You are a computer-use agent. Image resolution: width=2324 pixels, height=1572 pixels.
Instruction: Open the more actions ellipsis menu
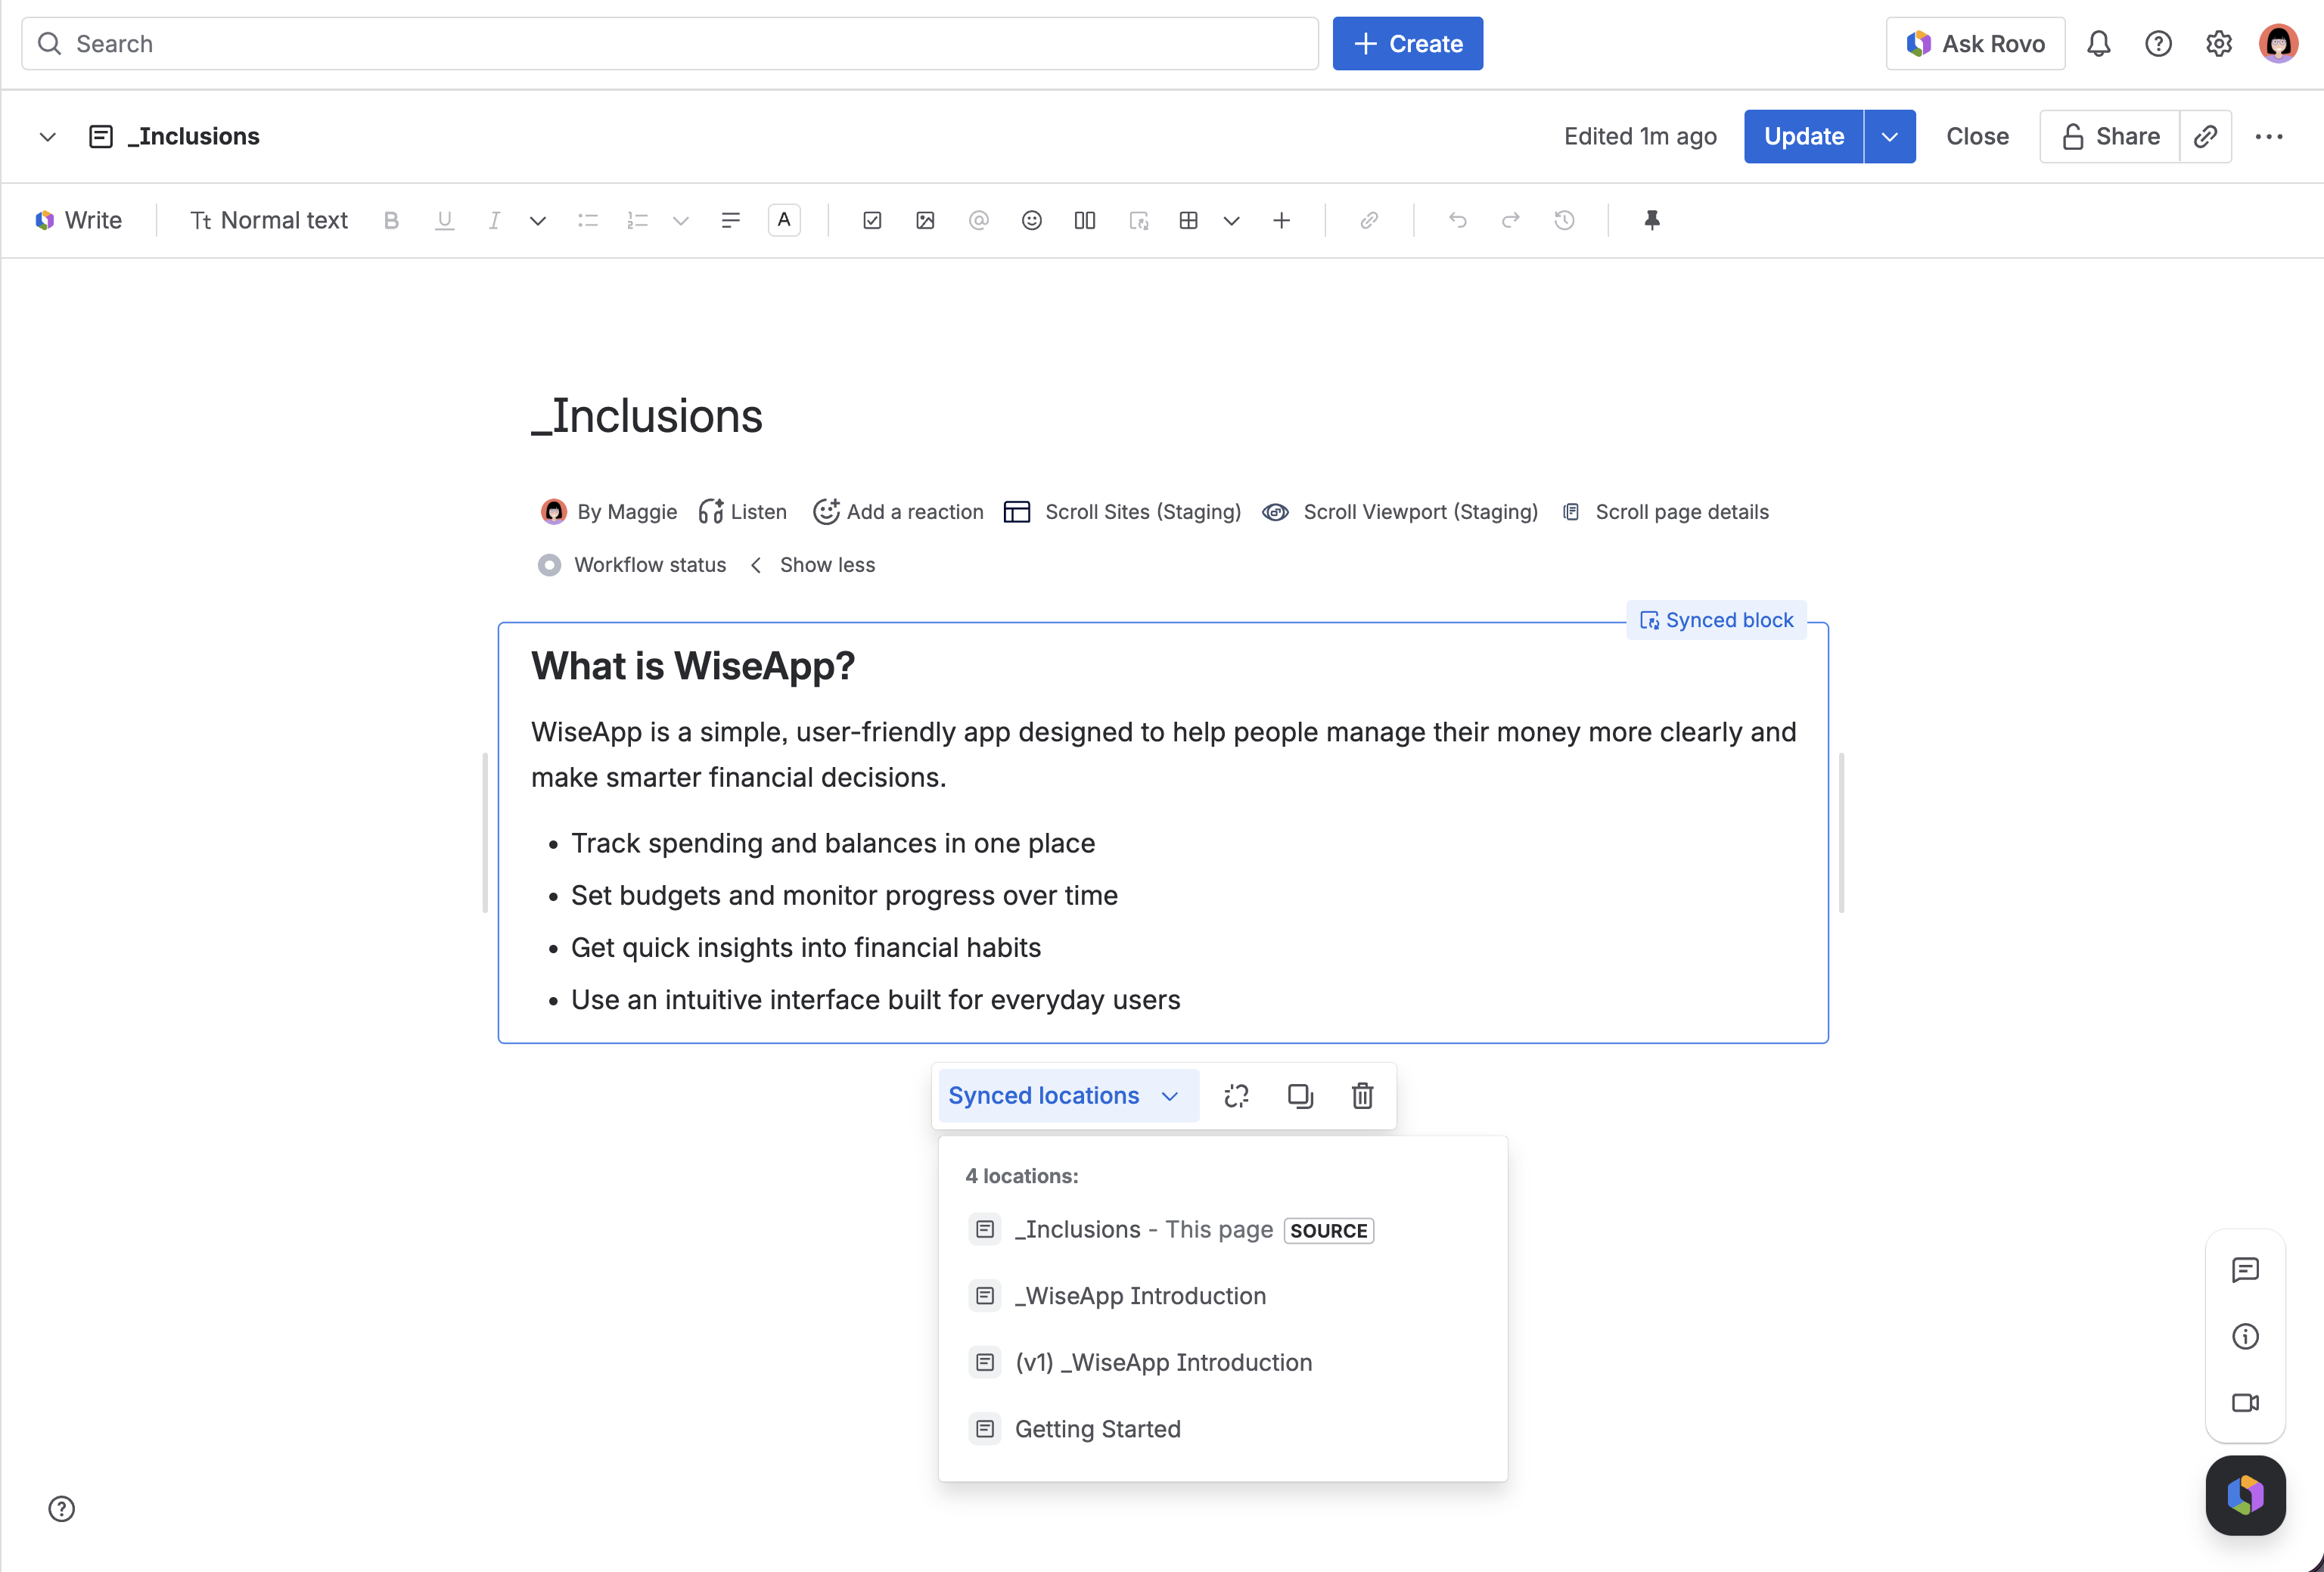2268,136
